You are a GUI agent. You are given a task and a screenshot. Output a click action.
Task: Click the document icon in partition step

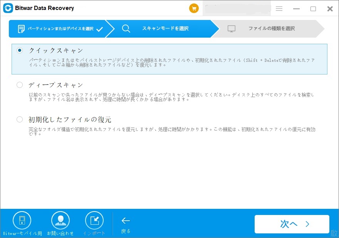pos(21,29)
